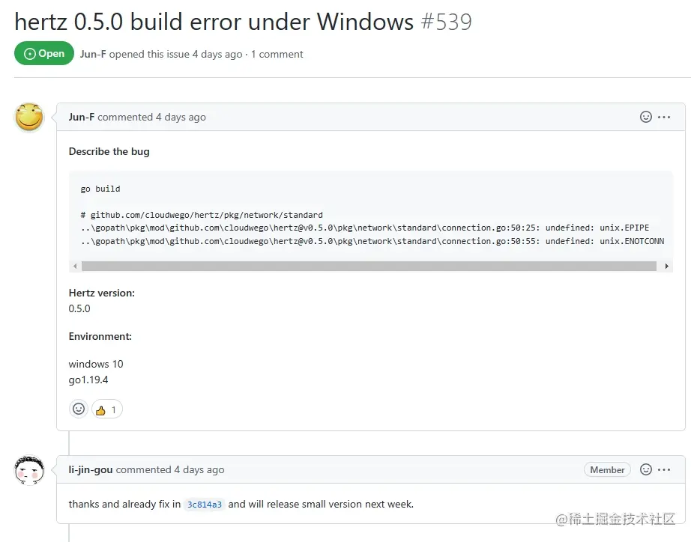Click the horizontal scrollbar in code block
Screen dimensions: 691x542
point(369,266)
